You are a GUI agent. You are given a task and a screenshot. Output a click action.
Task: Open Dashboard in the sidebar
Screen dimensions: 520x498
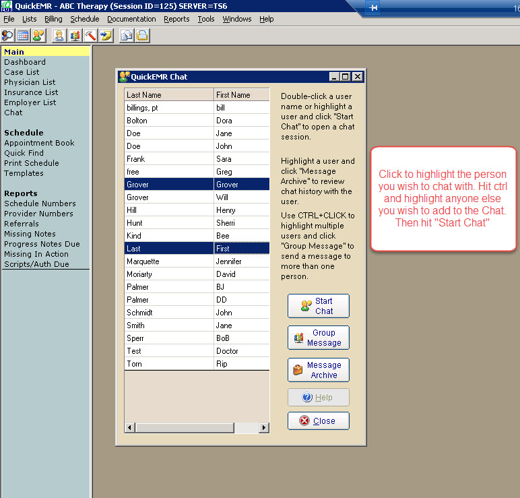25,62
